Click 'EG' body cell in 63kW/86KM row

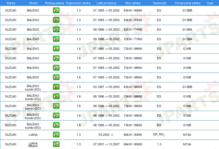tap(159, 87)
